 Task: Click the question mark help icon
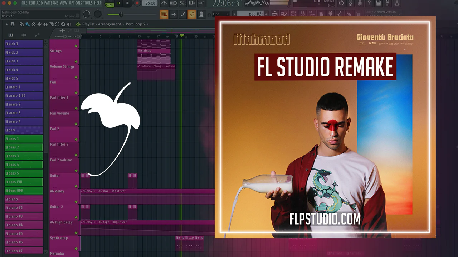369,4
